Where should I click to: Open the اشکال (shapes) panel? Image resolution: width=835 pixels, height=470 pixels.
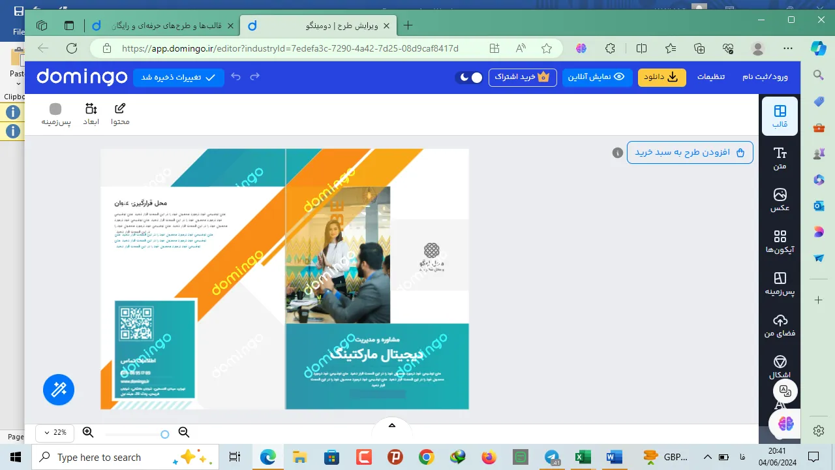tap(780, 367)
